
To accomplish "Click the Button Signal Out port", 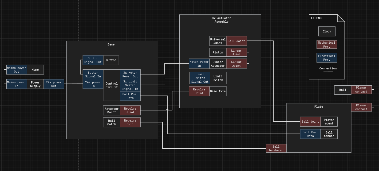I will click(x=93, y=60).
